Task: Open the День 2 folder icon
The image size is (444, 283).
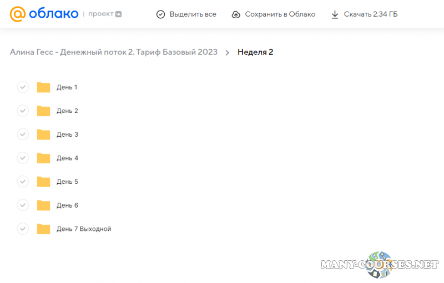Action: point(43,111)
